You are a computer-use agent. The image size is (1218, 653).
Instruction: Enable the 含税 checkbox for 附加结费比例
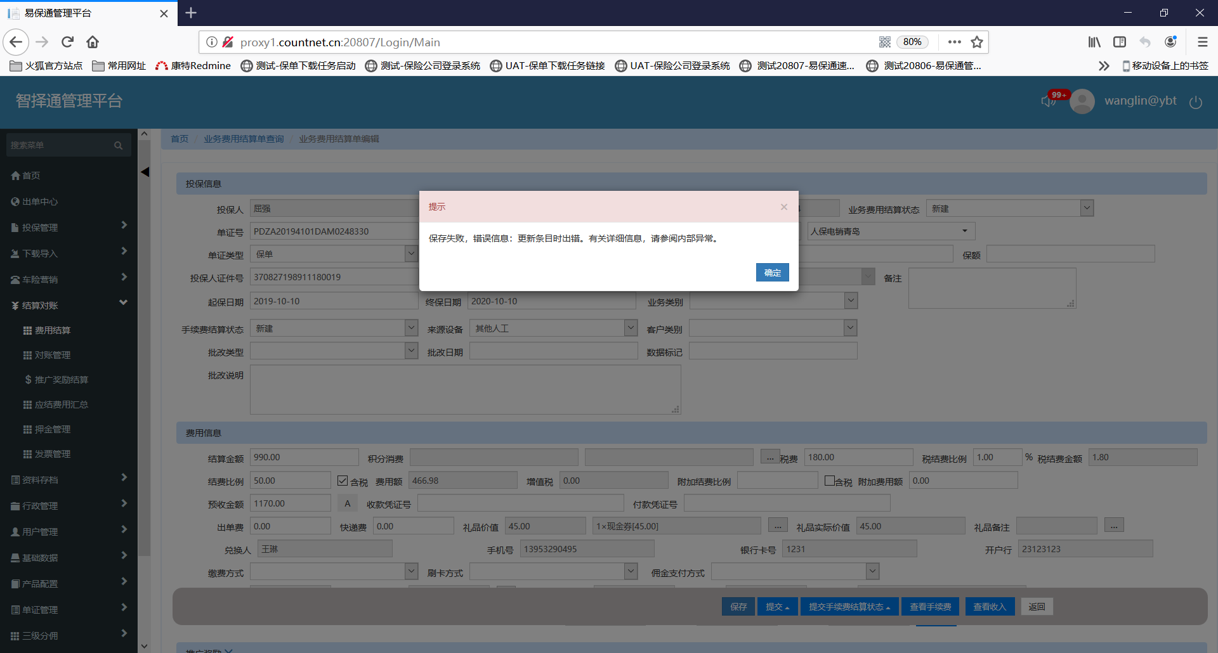click(x=829, y=481)
